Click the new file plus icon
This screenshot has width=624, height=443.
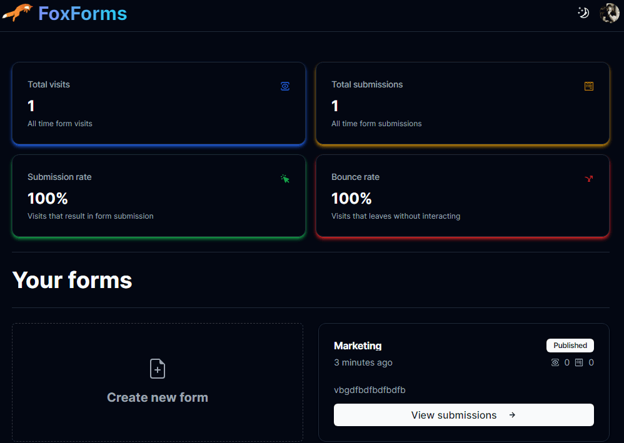(158, 369)
